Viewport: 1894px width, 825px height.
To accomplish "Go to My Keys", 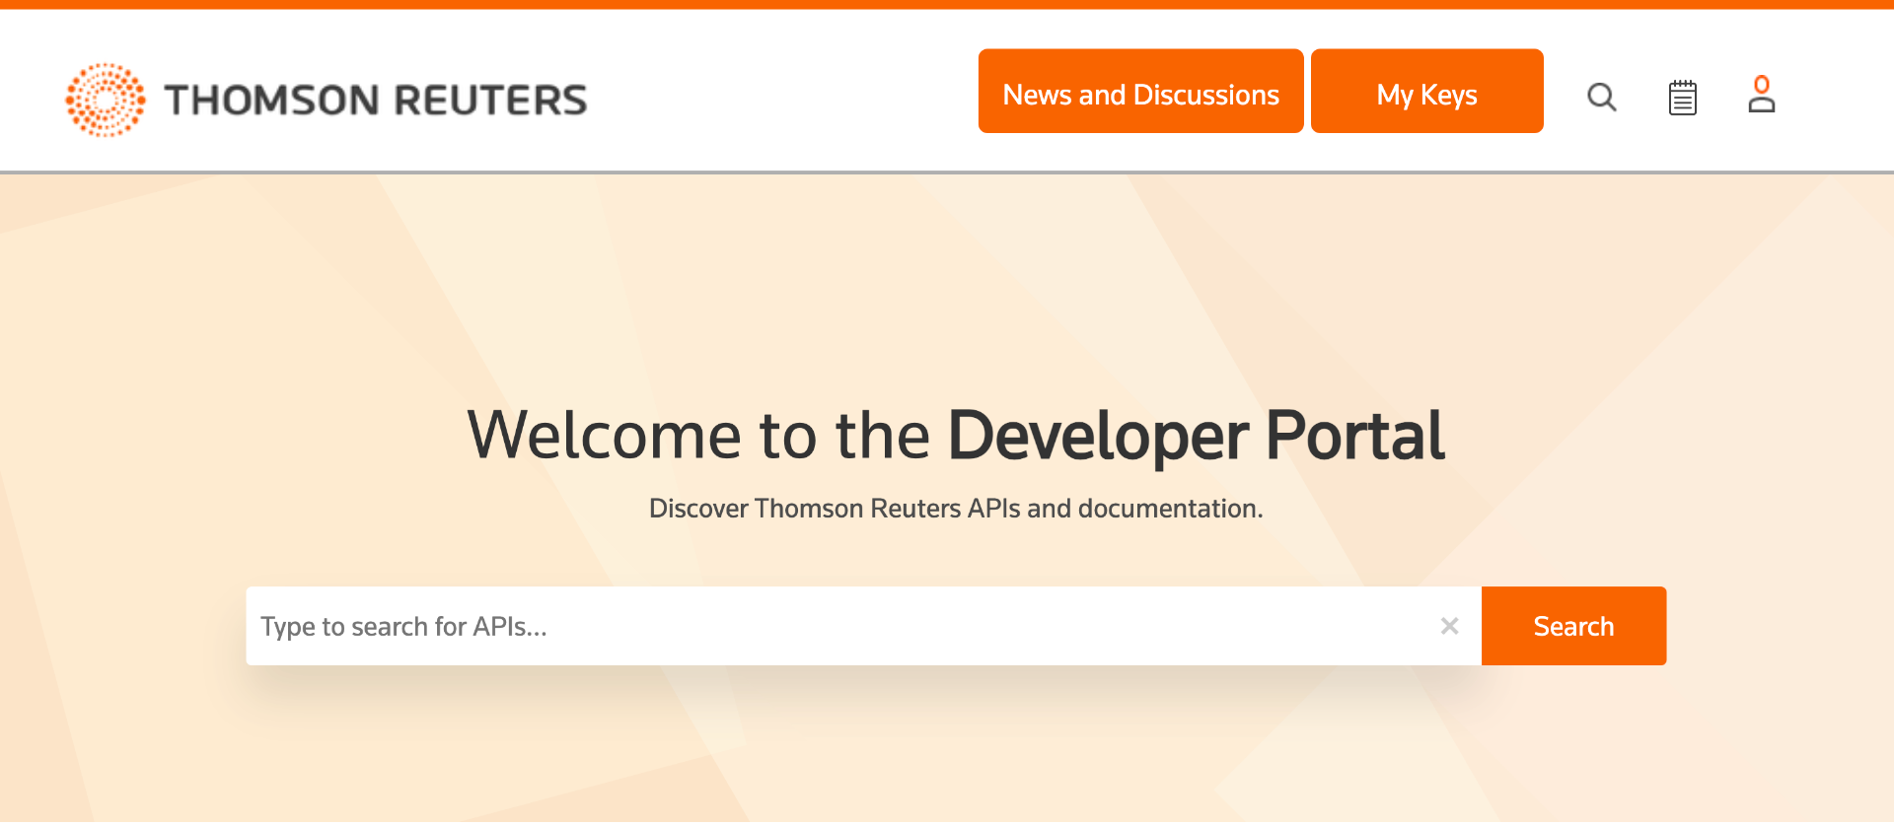I will 1426,91.
